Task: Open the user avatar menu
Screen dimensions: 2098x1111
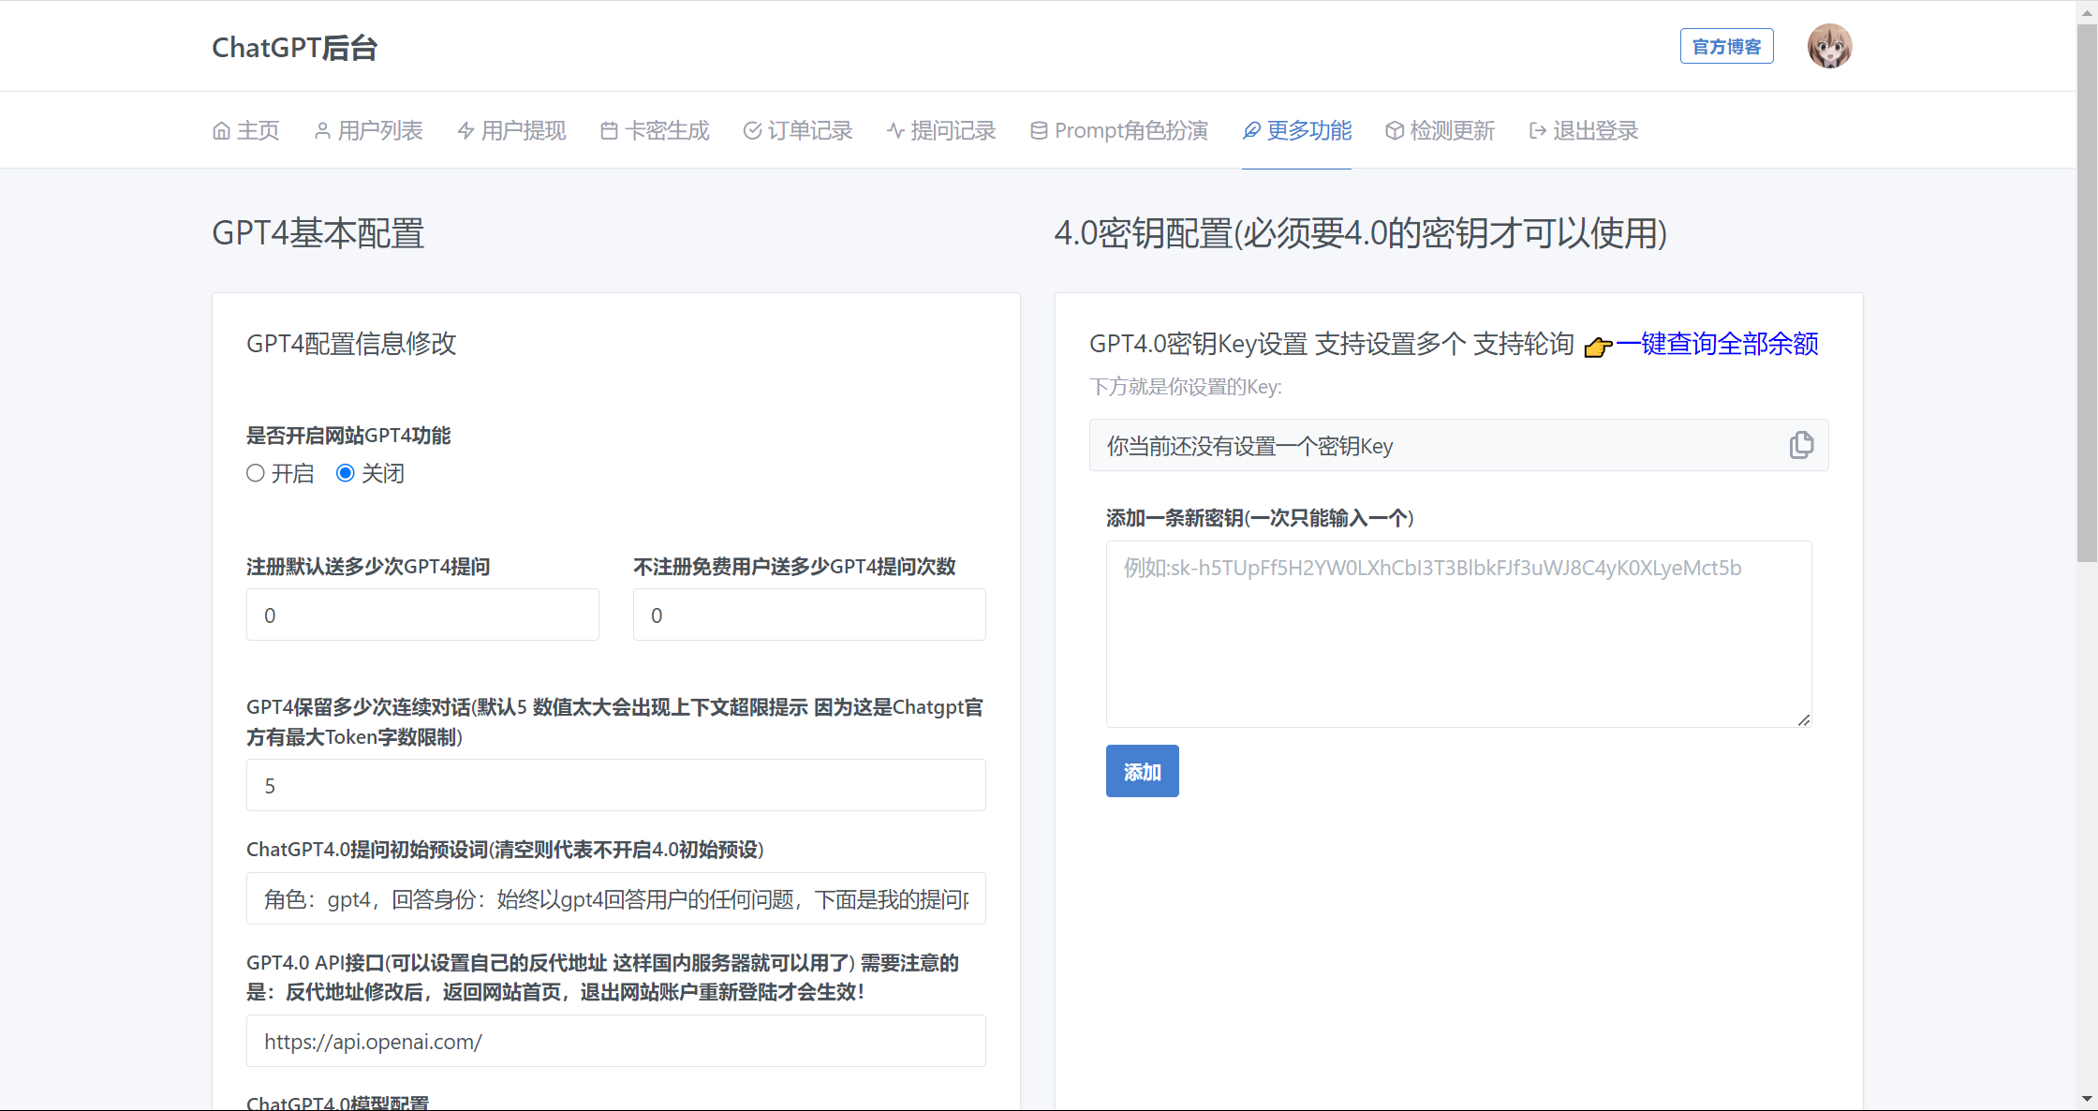Action: (1829, 46)
